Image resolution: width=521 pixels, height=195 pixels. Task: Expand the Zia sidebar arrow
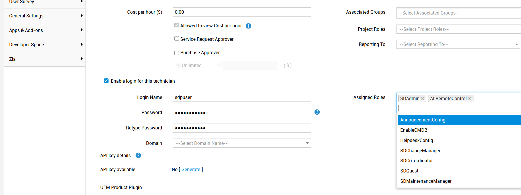point(82,59)
